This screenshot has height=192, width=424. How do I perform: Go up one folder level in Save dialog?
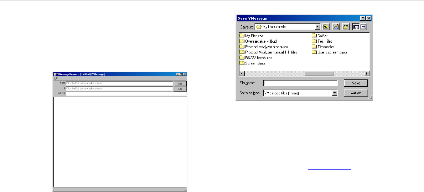tap(326, 27)
